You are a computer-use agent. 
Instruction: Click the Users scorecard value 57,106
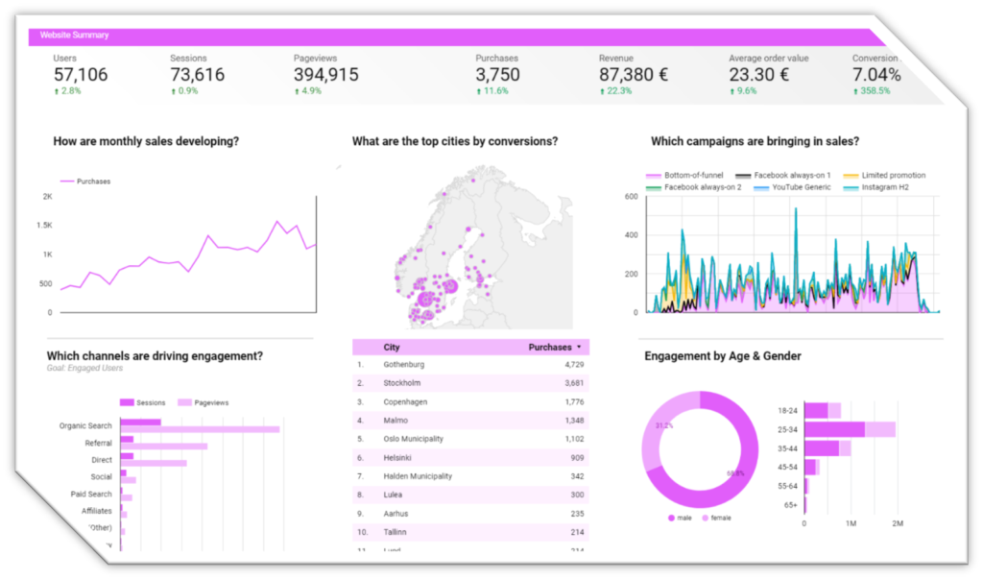click(81, 75)
